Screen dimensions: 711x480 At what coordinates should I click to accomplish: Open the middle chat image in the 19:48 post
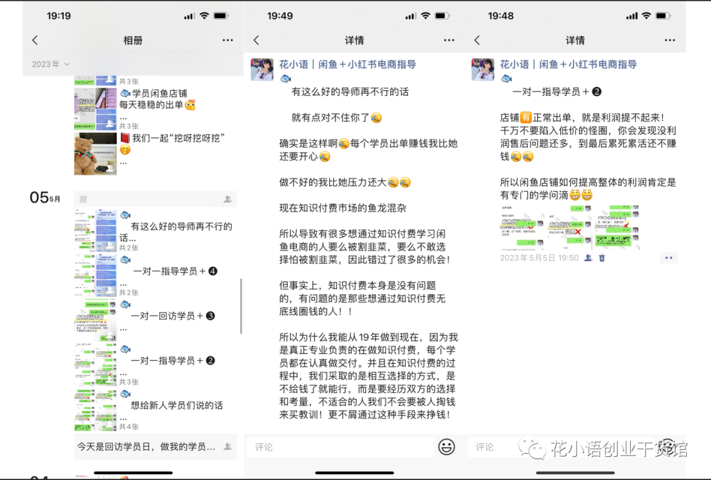point(569,228)
